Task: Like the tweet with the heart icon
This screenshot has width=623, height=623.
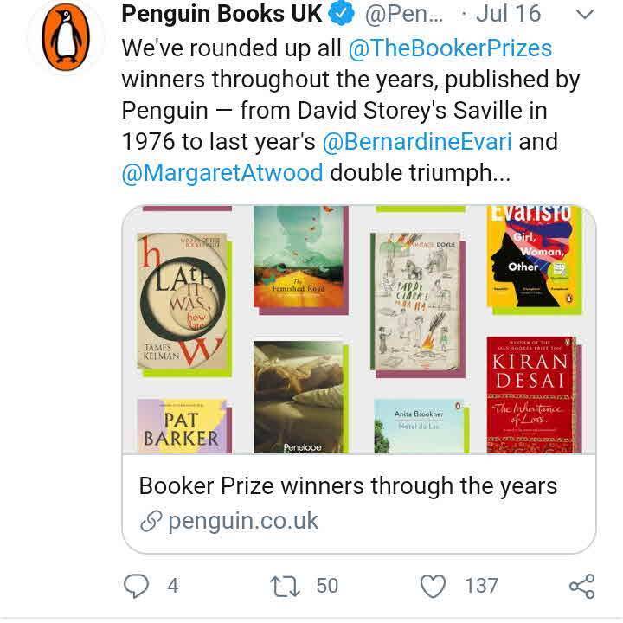Action: 432,586
